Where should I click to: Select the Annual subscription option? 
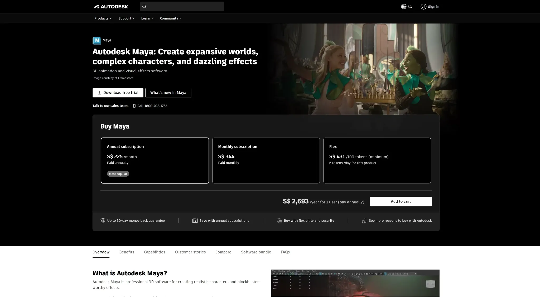(x=155, y=161)
